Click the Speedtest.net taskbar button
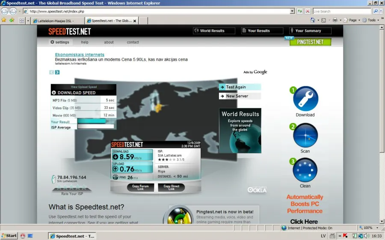 click(72, 236)
